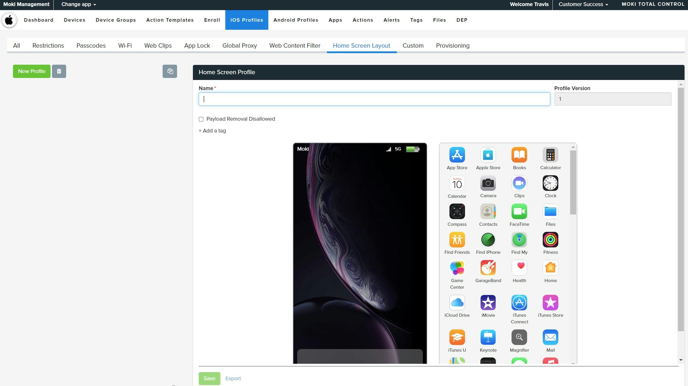Open the Customer Success dropdown
Screen dimensions: 688x386
coord(582,4)
